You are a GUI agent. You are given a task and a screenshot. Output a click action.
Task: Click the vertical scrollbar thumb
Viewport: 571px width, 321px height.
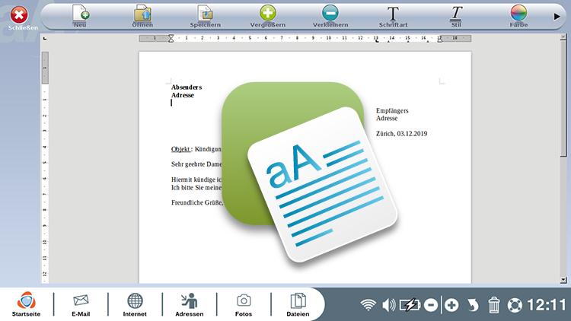[563, 98]
